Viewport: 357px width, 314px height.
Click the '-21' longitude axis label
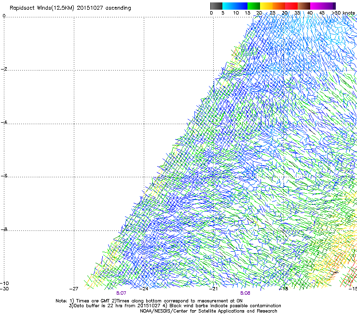tap(214, 289)
